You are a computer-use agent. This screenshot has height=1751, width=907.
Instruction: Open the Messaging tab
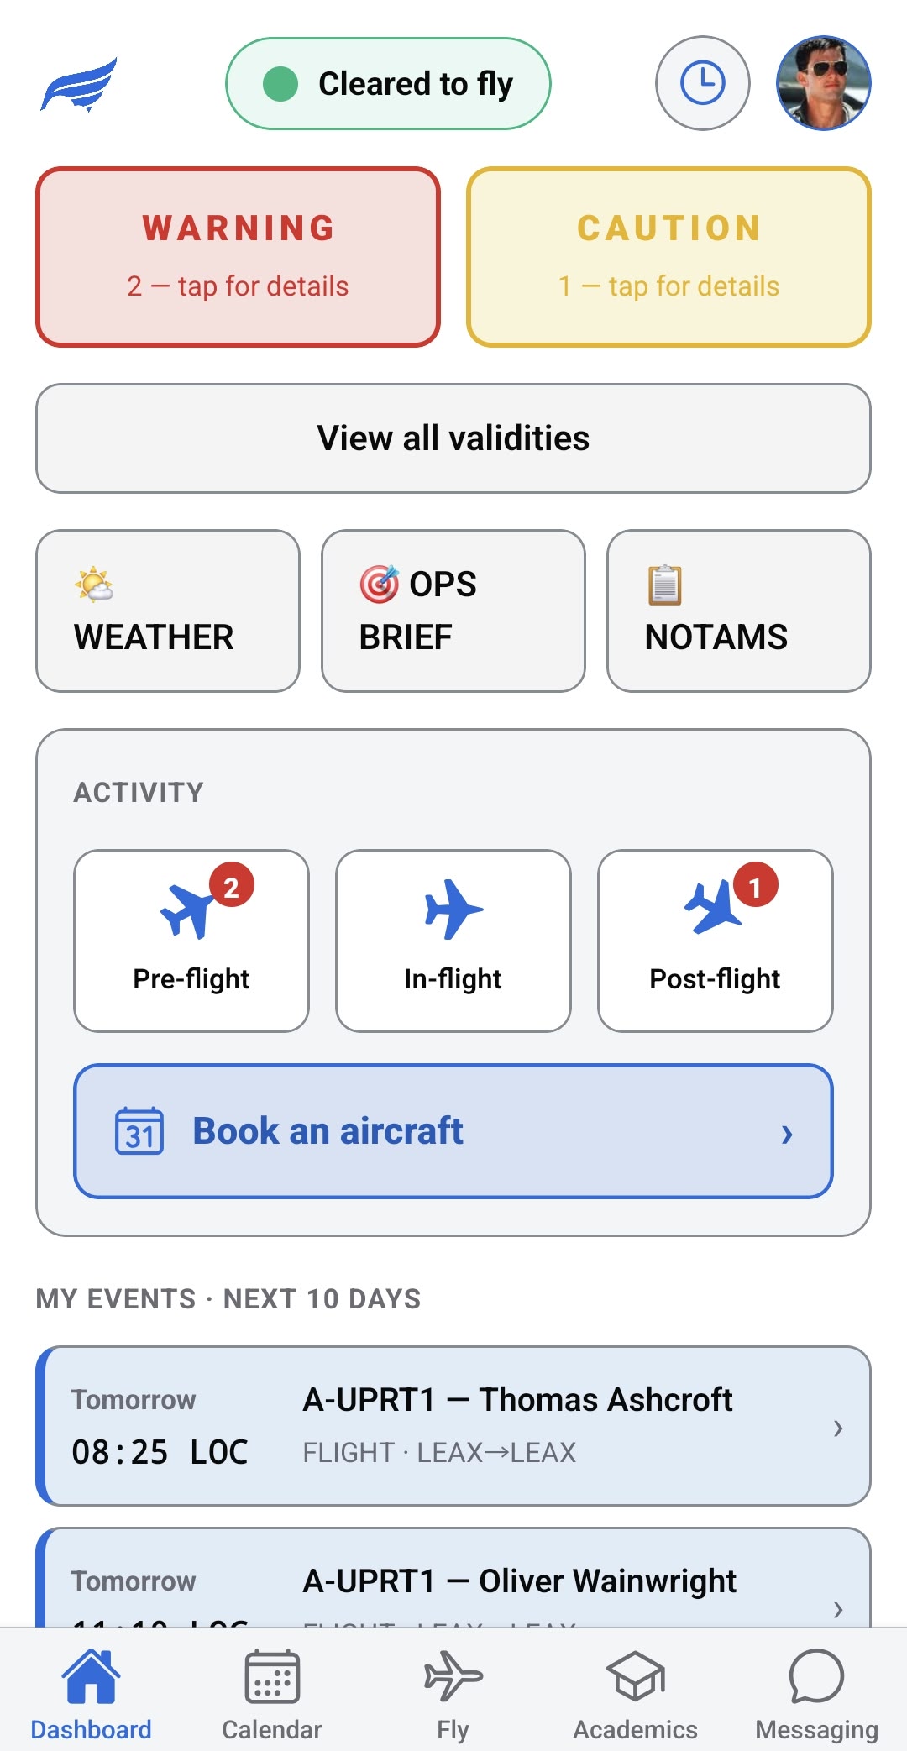[816, 1694]
